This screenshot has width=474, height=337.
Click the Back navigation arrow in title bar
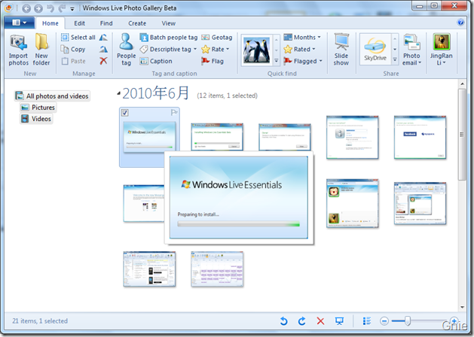tap(26, 8)
